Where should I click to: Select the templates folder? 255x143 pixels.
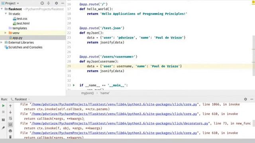20,28
